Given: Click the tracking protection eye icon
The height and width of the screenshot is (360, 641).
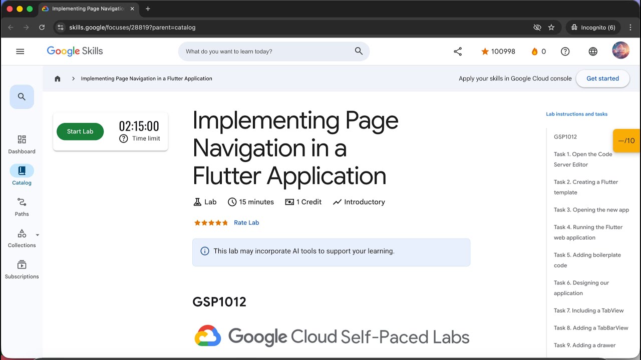Looking at the screenshot, I should (537, 27).
